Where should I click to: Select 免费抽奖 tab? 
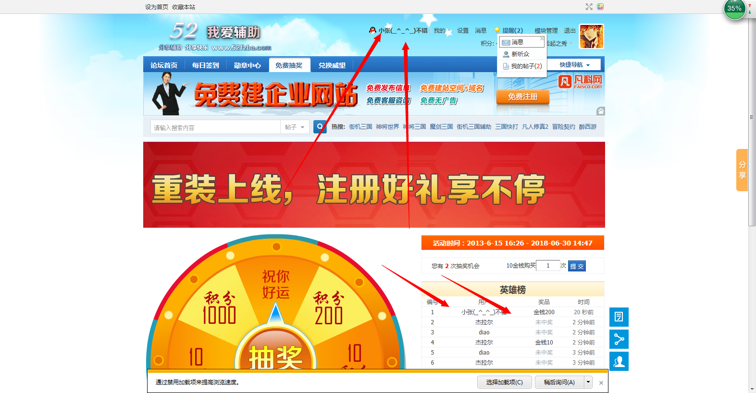pyautogui.click(x=289, y=65)
